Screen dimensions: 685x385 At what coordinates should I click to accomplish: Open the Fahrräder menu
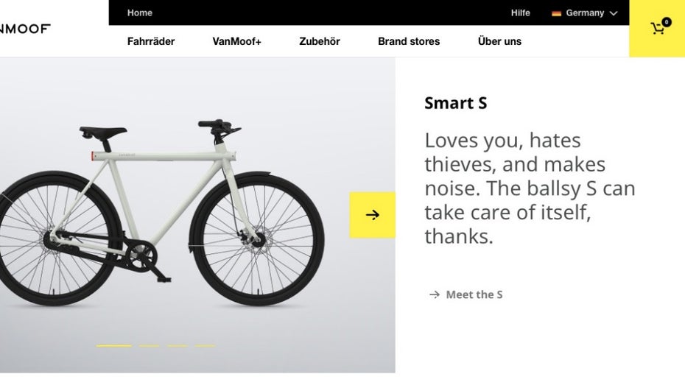tap(151, 41)
